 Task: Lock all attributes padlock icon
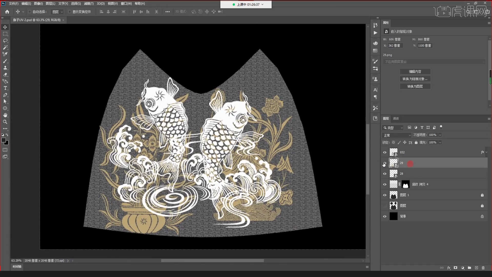[x=416, y=142]
